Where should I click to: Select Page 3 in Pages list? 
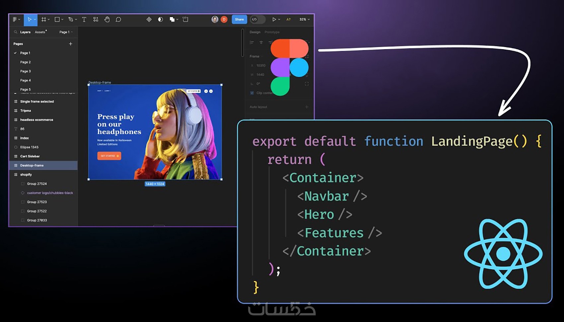click(25, 71)
